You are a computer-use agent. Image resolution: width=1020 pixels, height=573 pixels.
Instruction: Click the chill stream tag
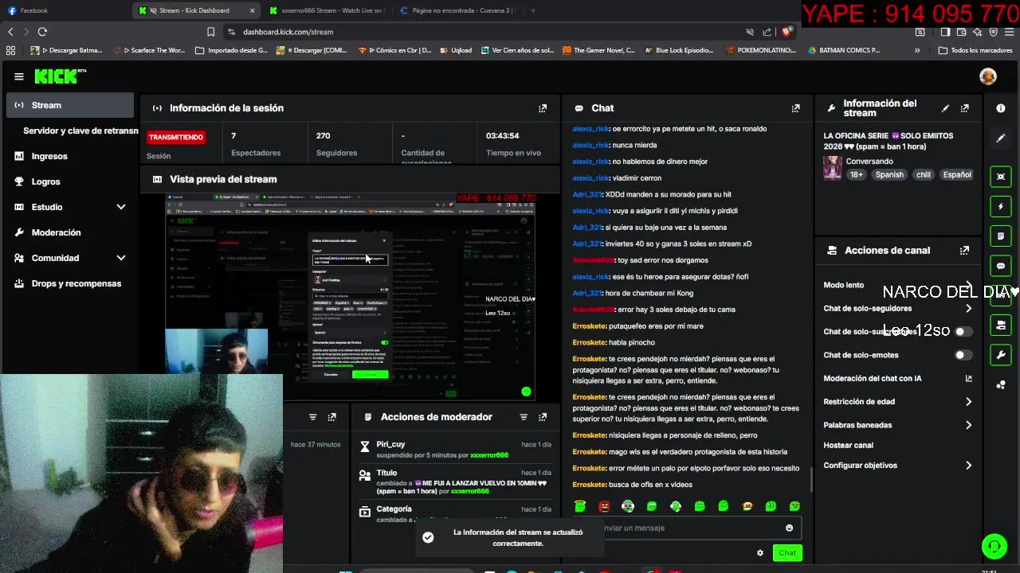pos(923,175)
